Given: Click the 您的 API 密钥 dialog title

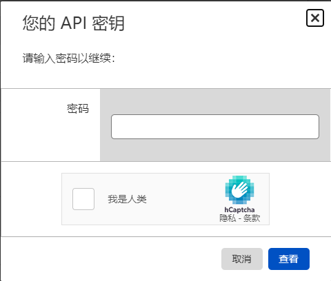Looking at the screenshot, I should 74,23.
